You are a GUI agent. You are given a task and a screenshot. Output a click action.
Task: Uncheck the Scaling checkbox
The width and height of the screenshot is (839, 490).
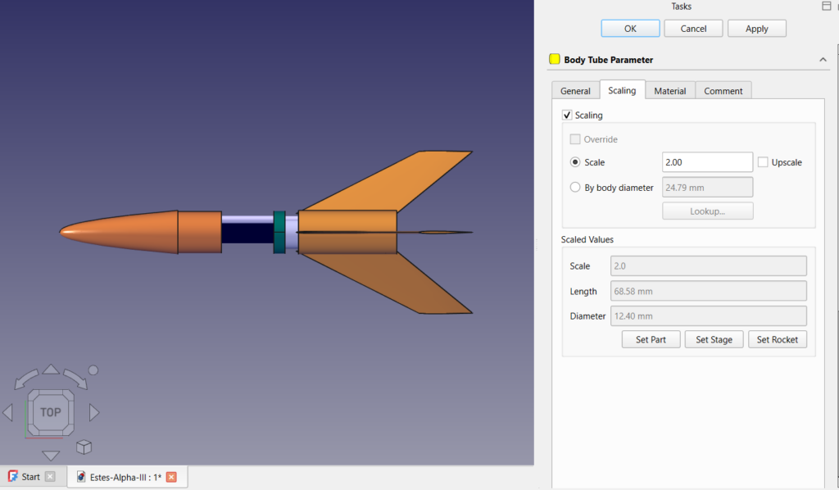pyautogui.click(x=567, y=116)
